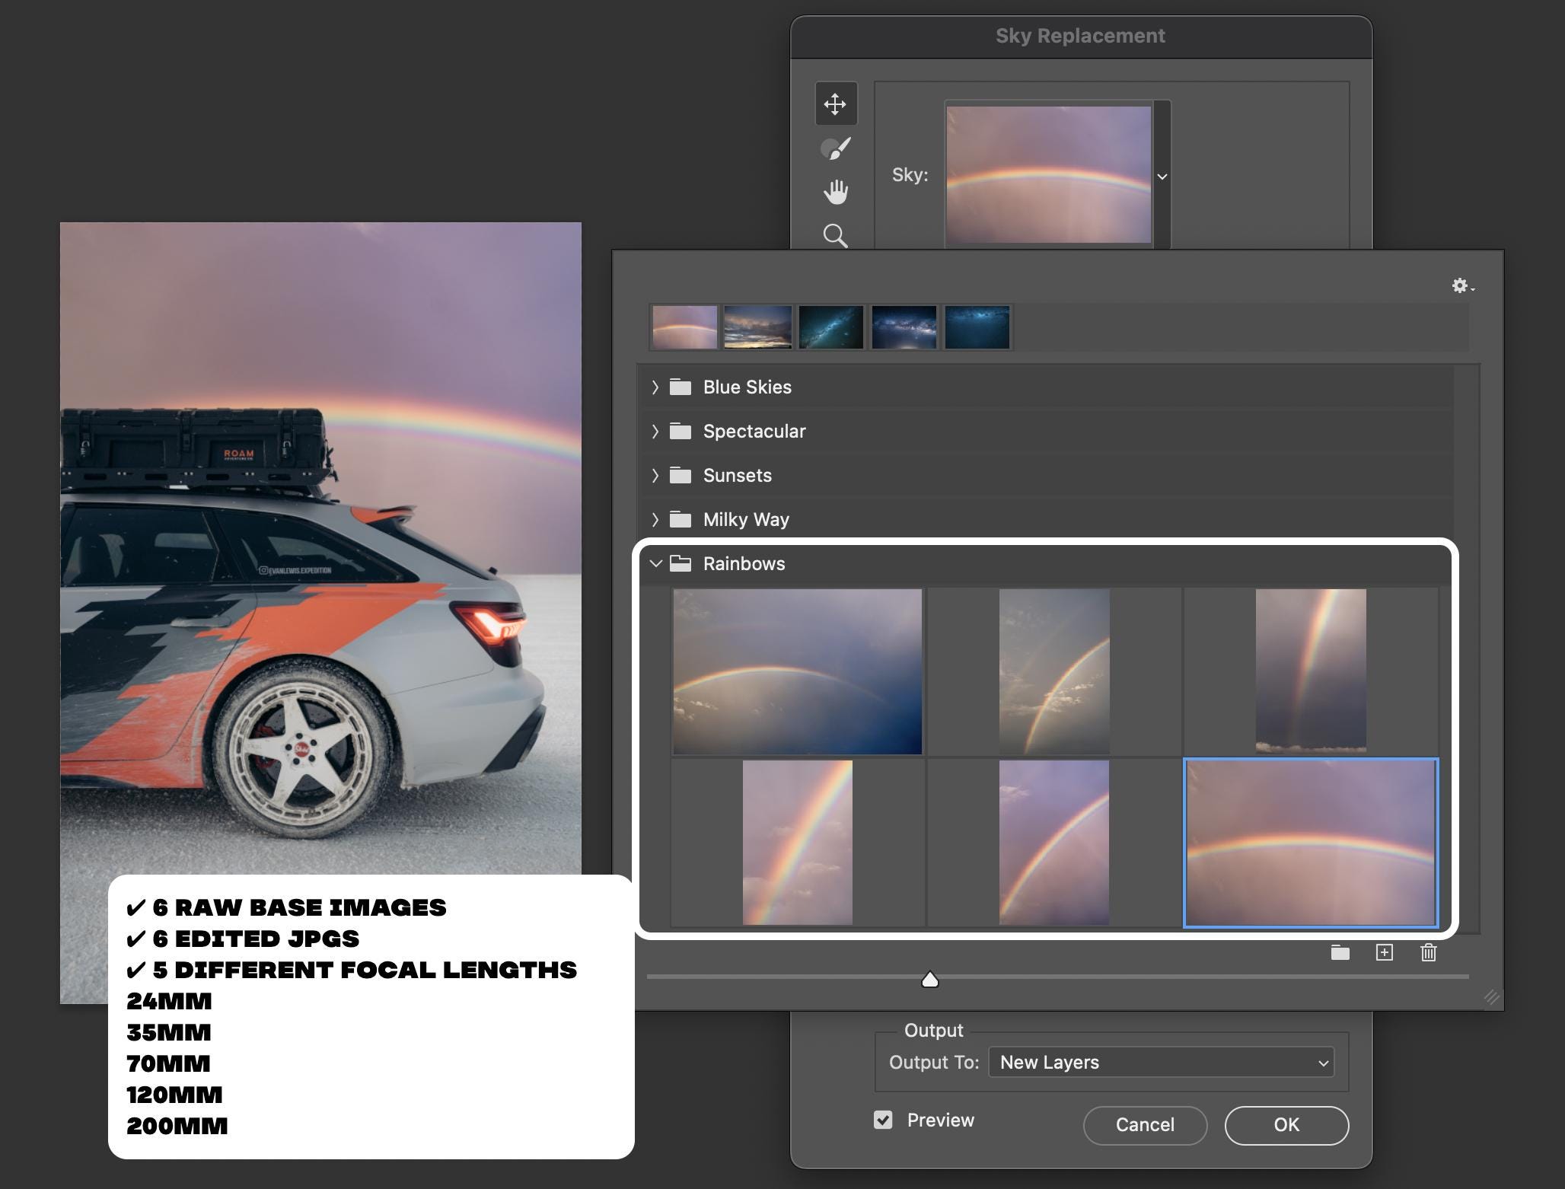Open the Sky preset dropdown
This screenshot has width=1565, height=1189.
click(1162, 176)
